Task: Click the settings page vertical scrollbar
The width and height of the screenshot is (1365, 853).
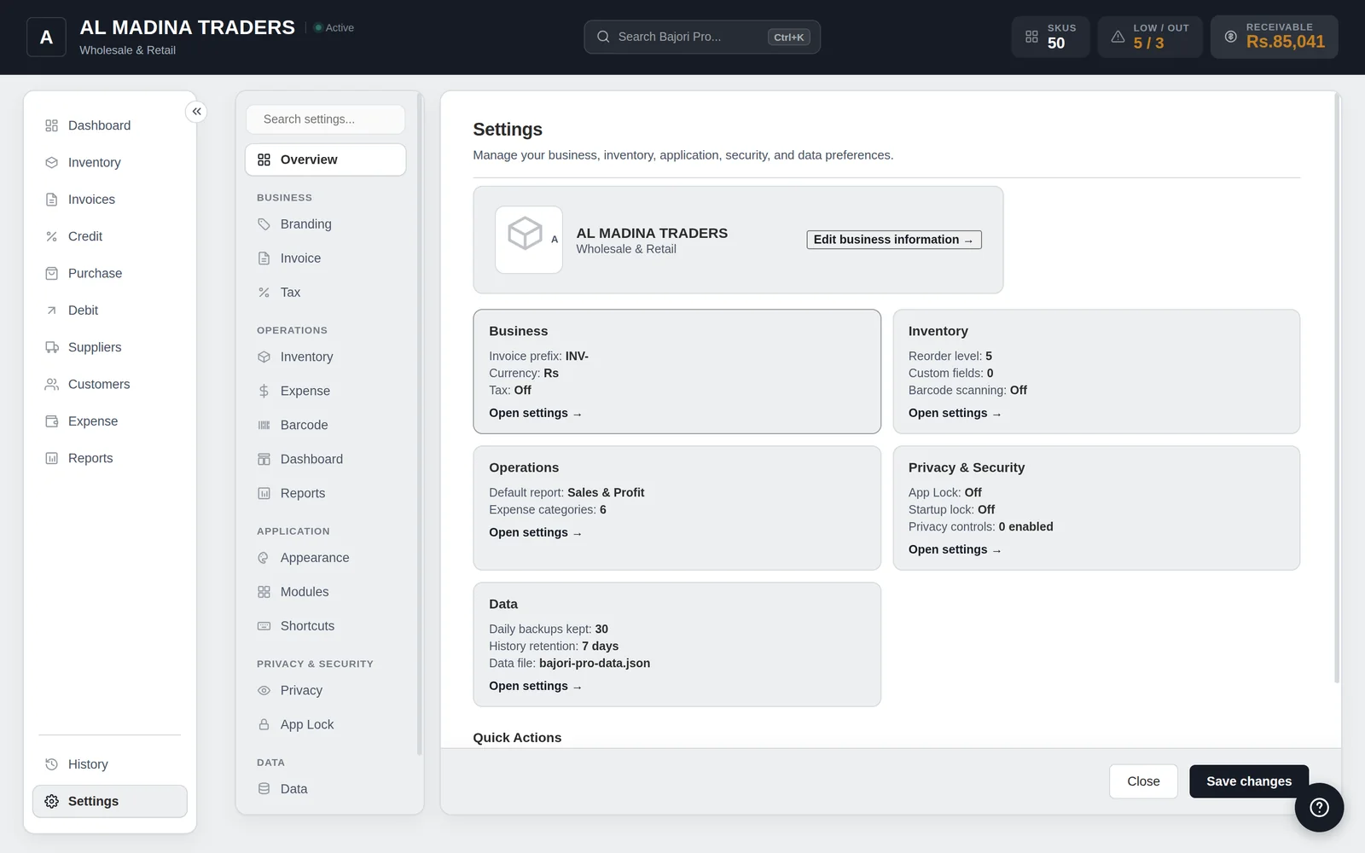Action: click(x=1337, y=389)
